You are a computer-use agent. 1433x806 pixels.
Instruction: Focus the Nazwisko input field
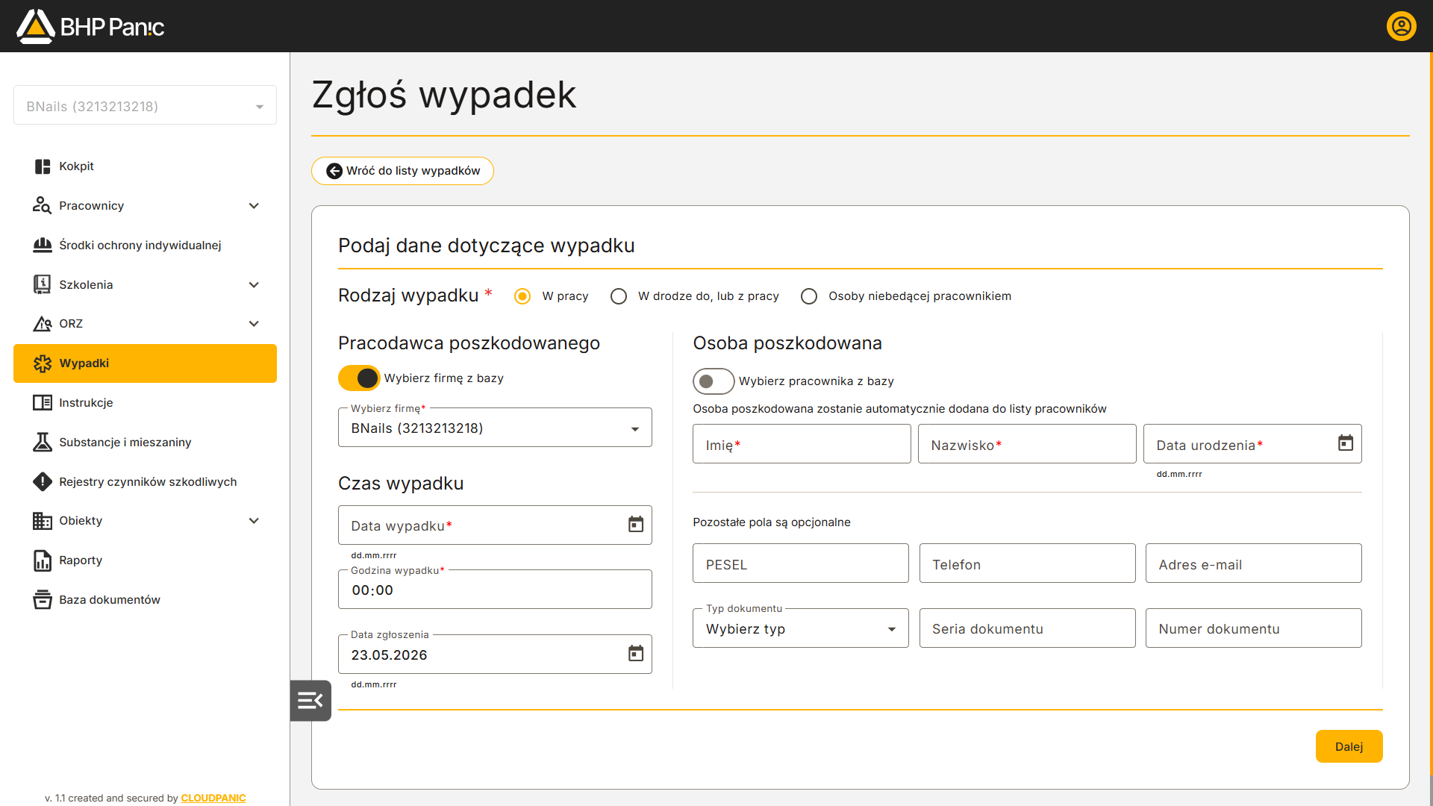1027,444
